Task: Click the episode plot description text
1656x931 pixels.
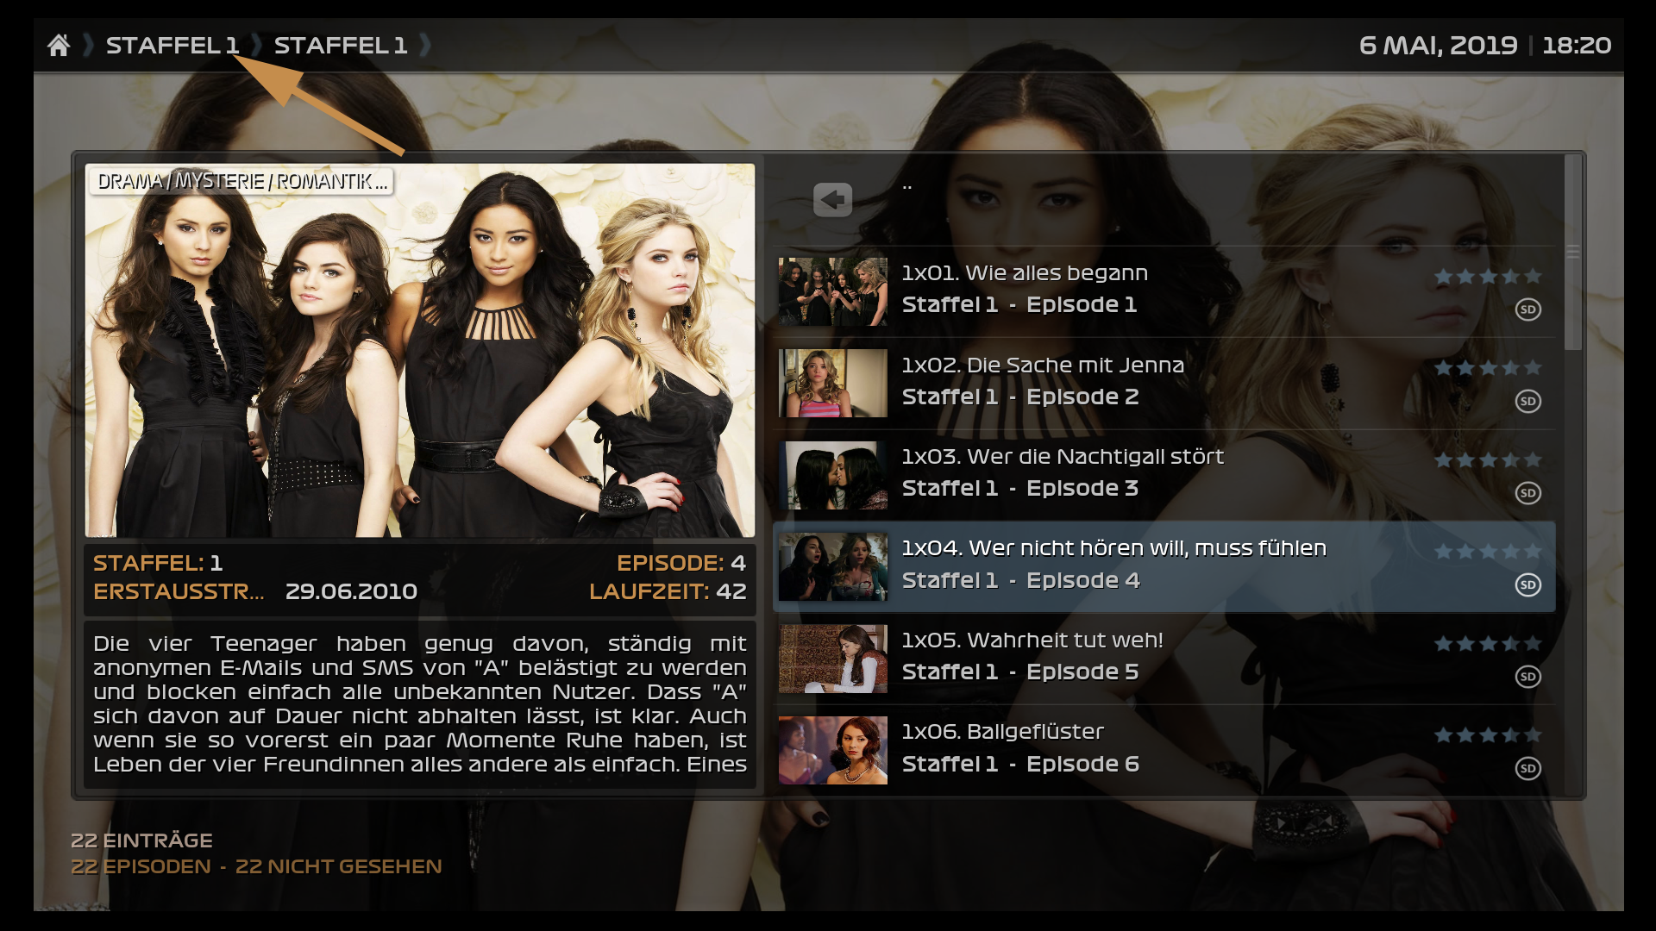Action: 420,704
